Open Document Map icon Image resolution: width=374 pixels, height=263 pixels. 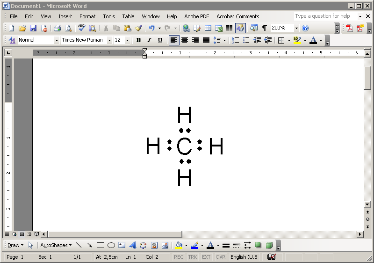[253, 28]
